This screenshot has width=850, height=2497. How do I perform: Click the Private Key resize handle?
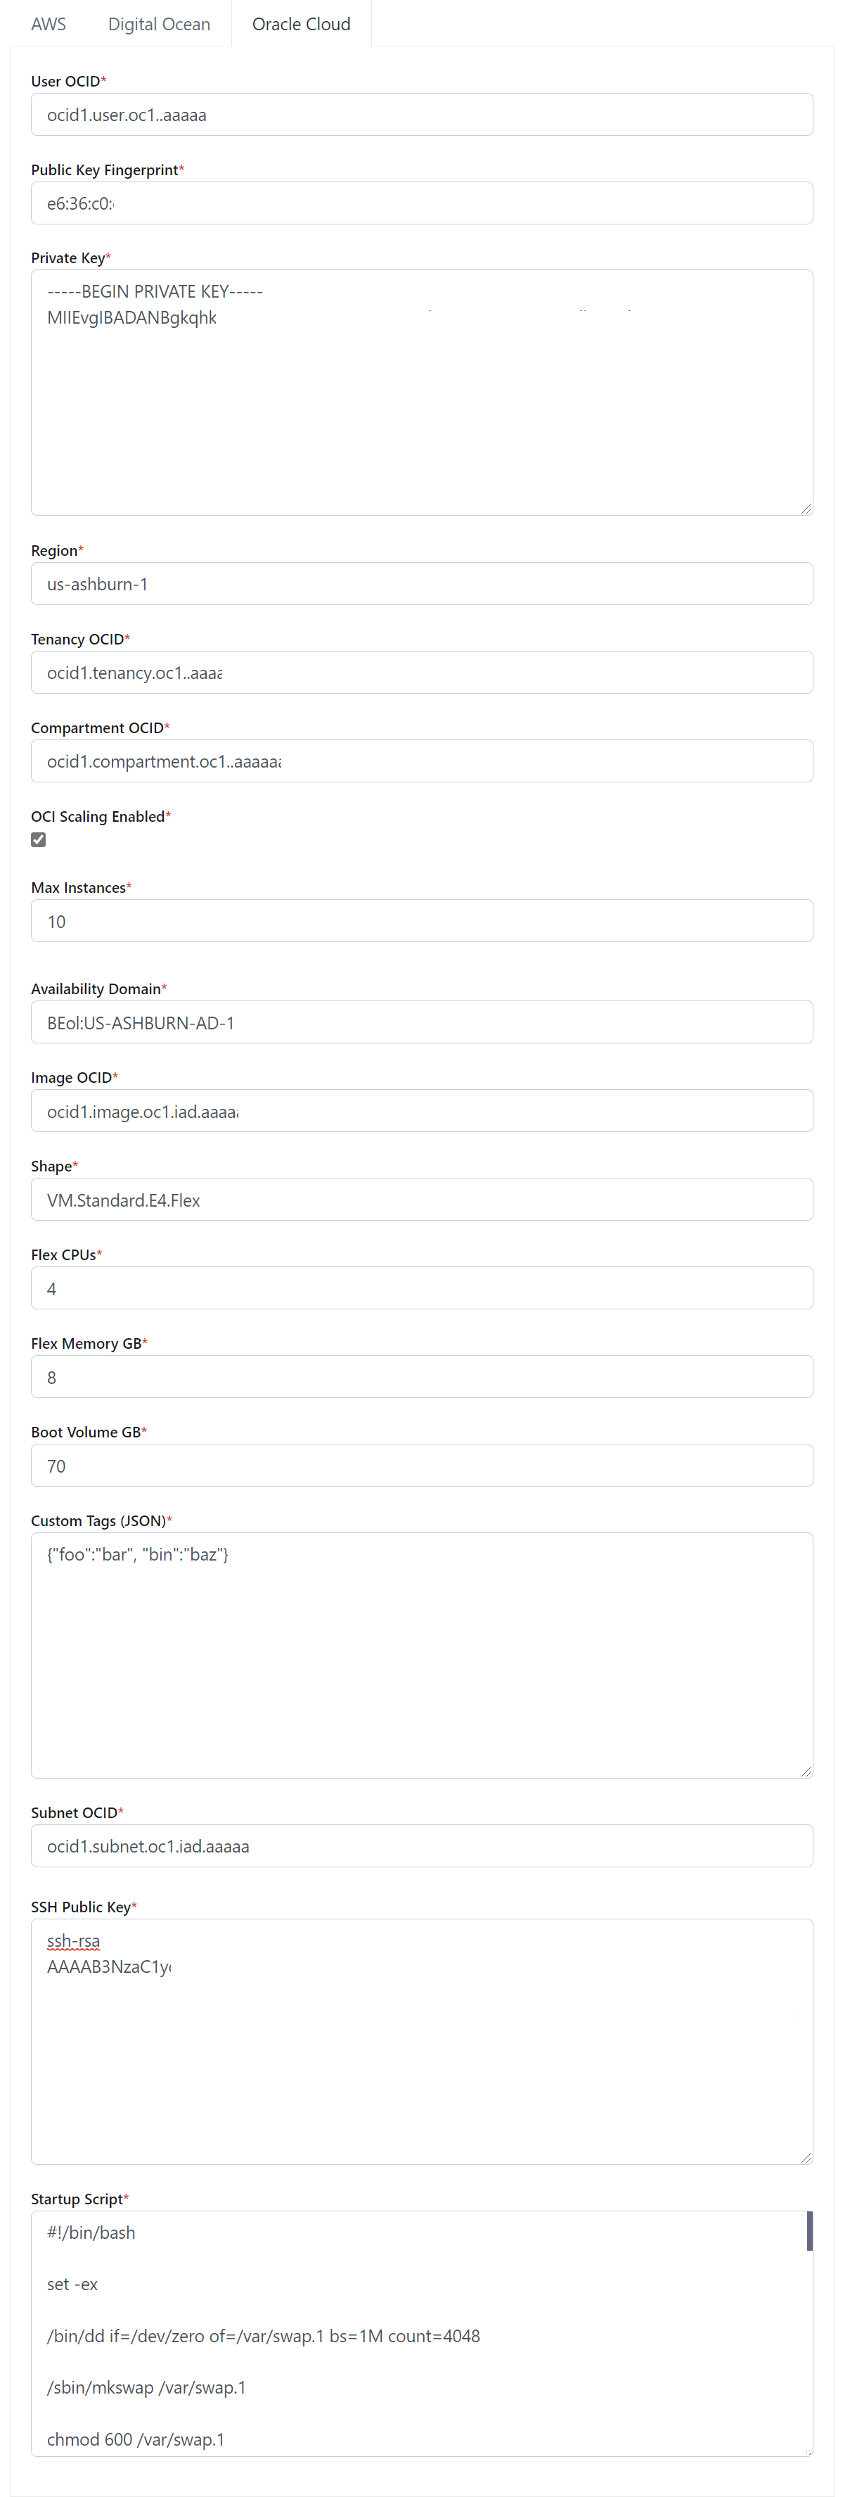point(806,509)
